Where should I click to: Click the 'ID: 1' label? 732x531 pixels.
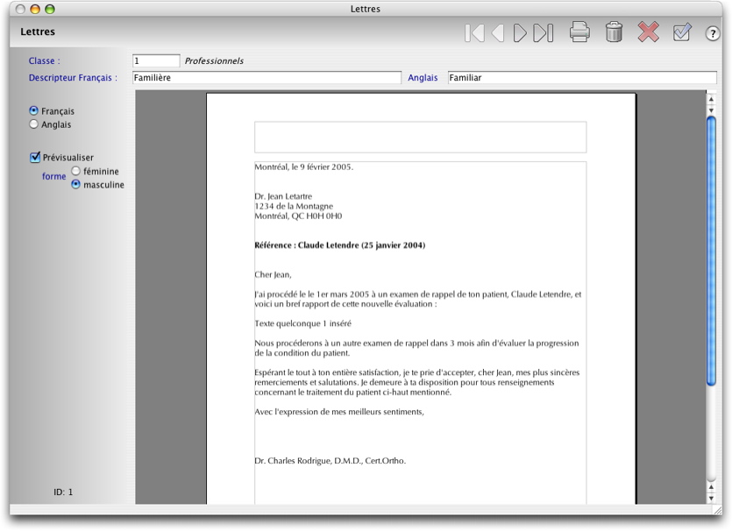pos(63,492)
